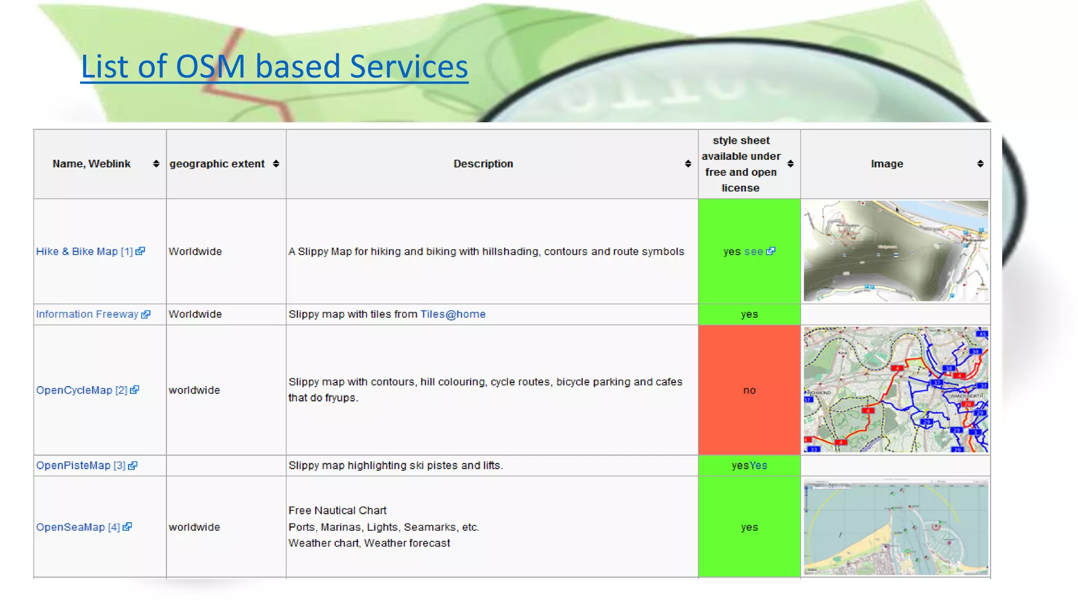Open the List of OSM based Services title link
The width and height of the screenshot is (1078, 606).
pos(274,67)
